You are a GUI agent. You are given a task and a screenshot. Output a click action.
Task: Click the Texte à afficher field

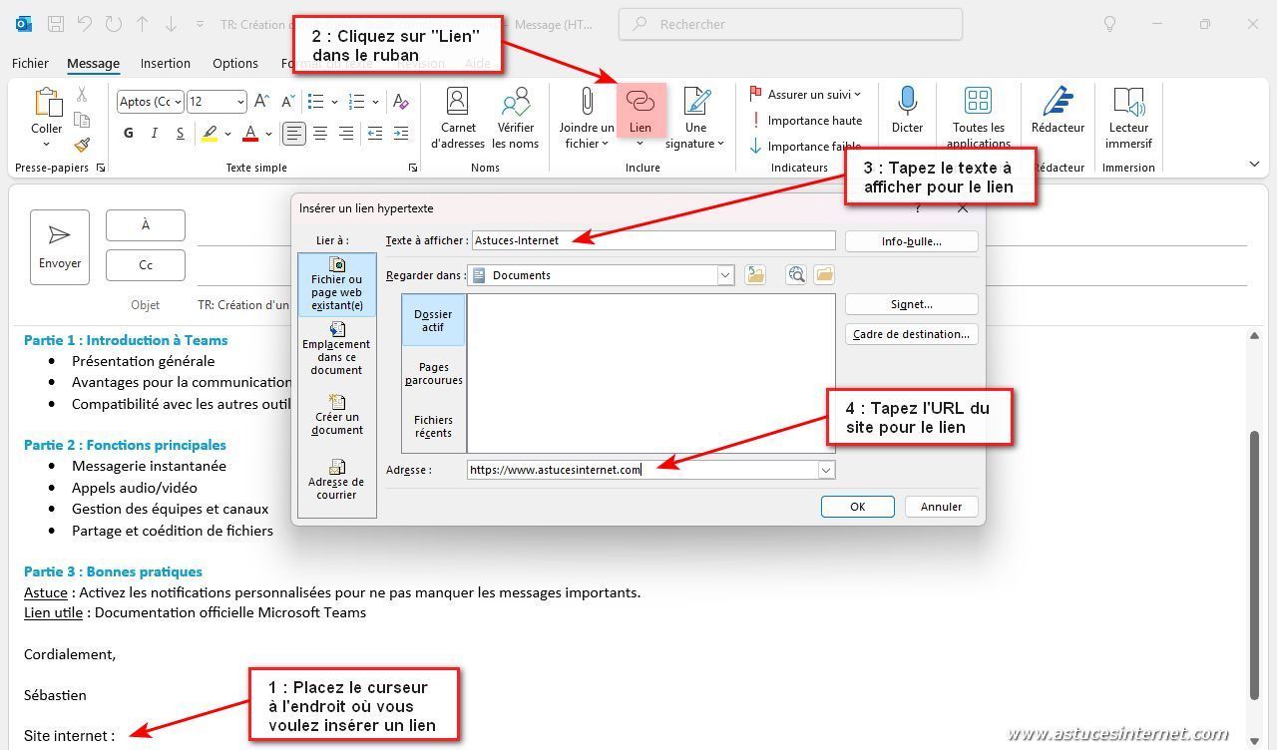click(x=653, y=240)
